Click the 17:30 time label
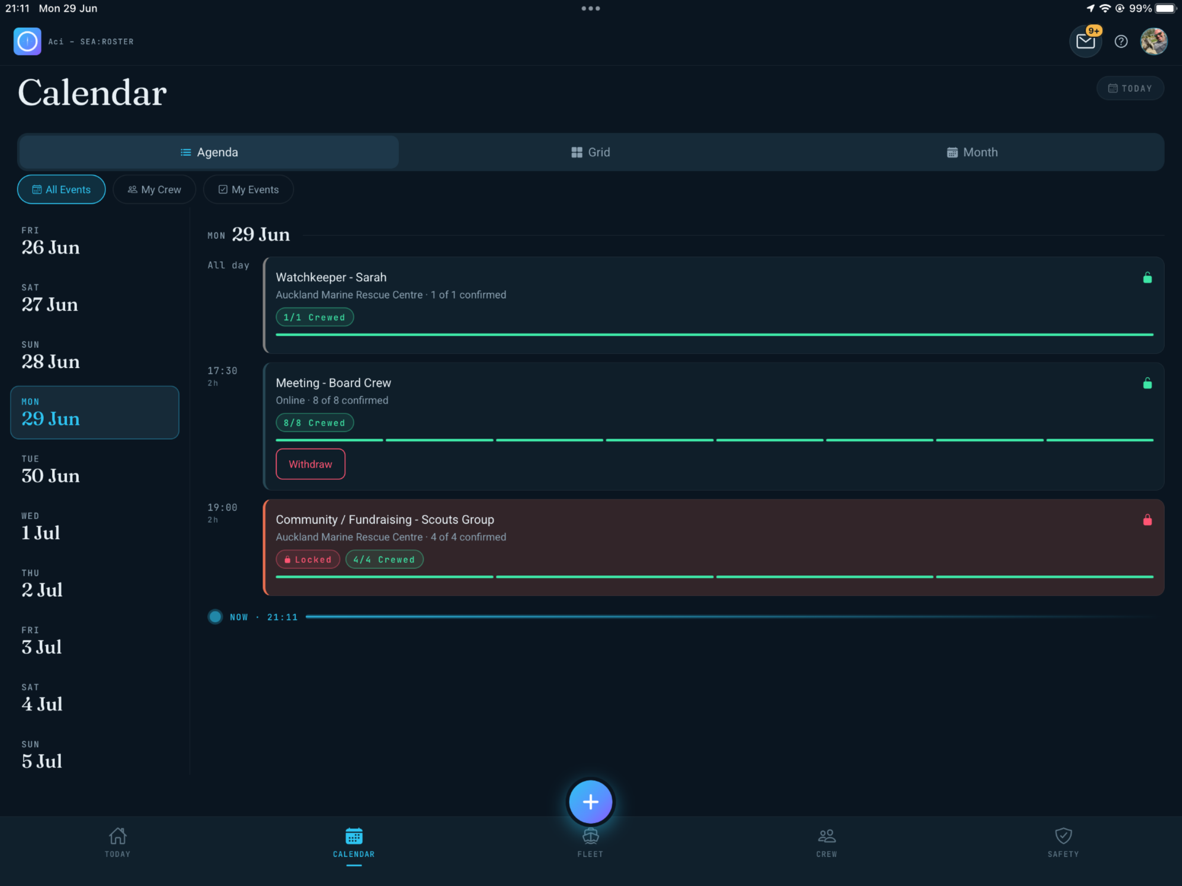1182x886 pixels. click(222, 370)
